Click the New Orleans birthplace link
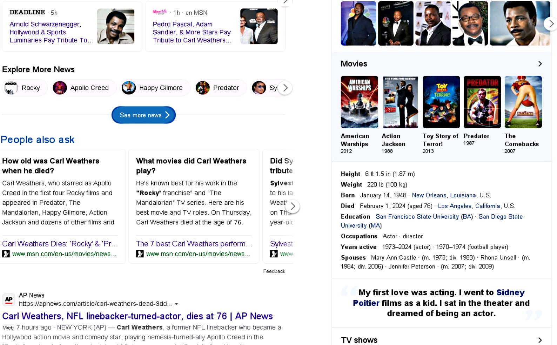Image resolution: width=557 pixels, height=345 pixels. coord(429,195)
